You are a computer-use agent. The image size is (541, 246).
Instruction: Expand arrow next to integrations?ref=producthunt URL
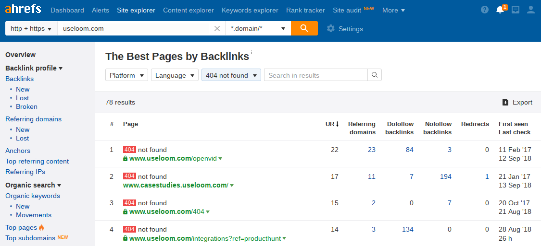click(x=284, y=238)
